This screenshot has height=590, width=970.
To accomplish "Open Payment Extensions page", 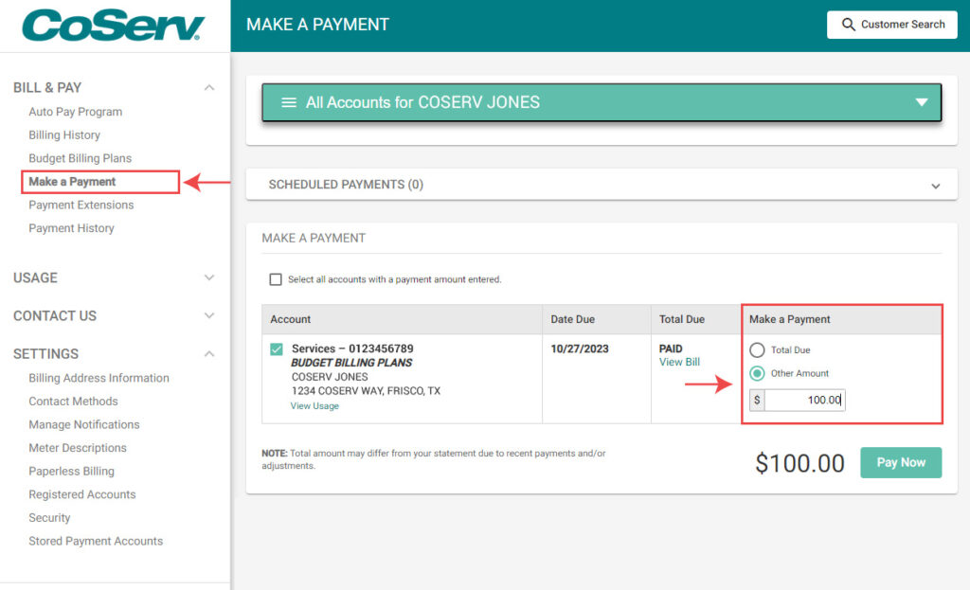I will pos(81,205).
